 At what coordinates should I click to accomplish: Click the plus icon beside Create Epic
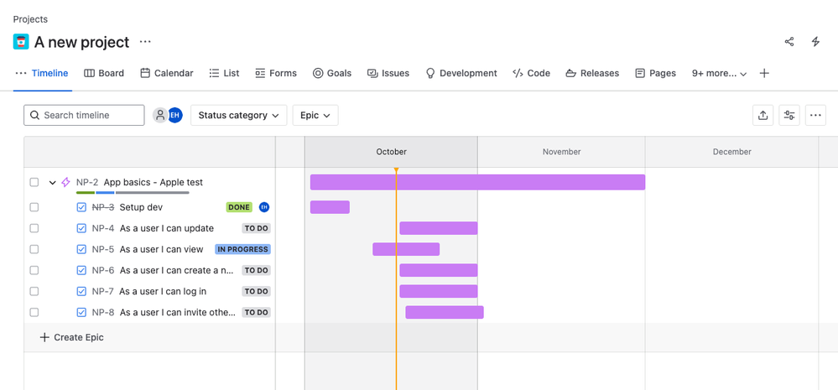pyautogui.click(x=45, y=337)
